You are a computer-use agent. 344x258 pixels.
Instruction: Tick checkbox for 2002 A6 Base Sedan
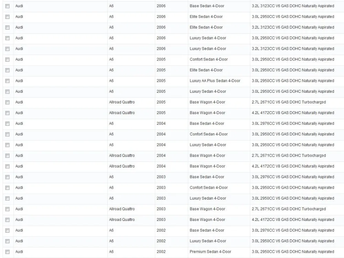click(x=8, y=231)
